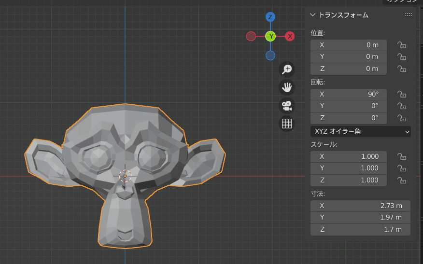This screenshot has width=423, height=264.
Task: Open the XYZ オイラー角 rotation mode dropdown
Action: [360, 132]
